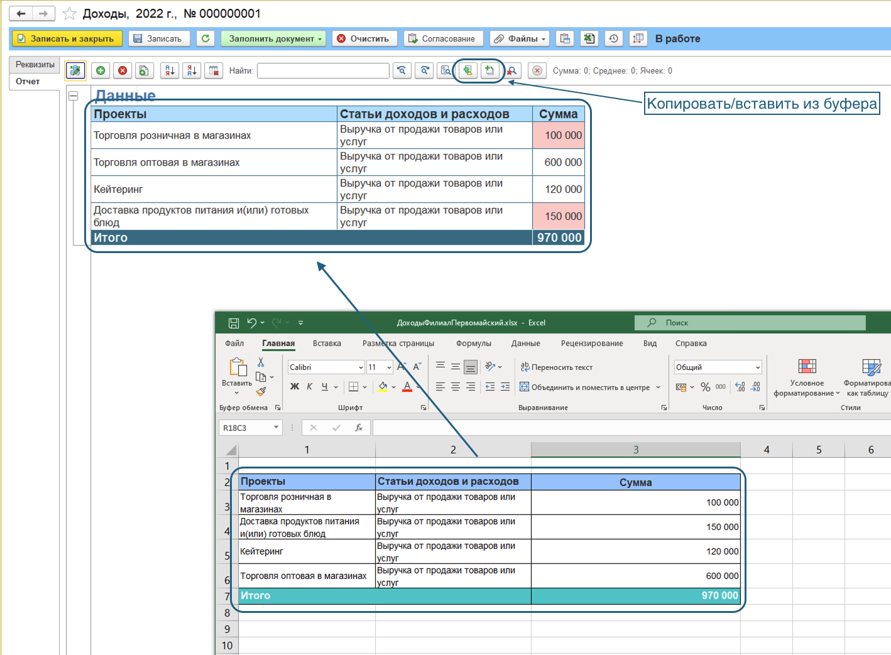Click the percent style icon in Excel
The width and height of the screenshot is (891, 655).
coord(706,387)
